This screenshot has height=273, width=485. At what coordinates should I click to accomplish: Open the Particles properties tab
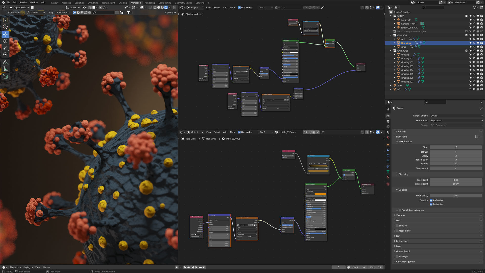click(x=388, y=155)
